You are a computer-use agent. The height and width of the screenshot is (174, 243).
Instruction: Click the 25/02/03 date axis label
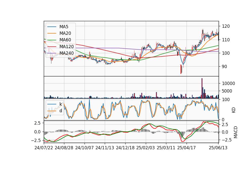point(146,148)
